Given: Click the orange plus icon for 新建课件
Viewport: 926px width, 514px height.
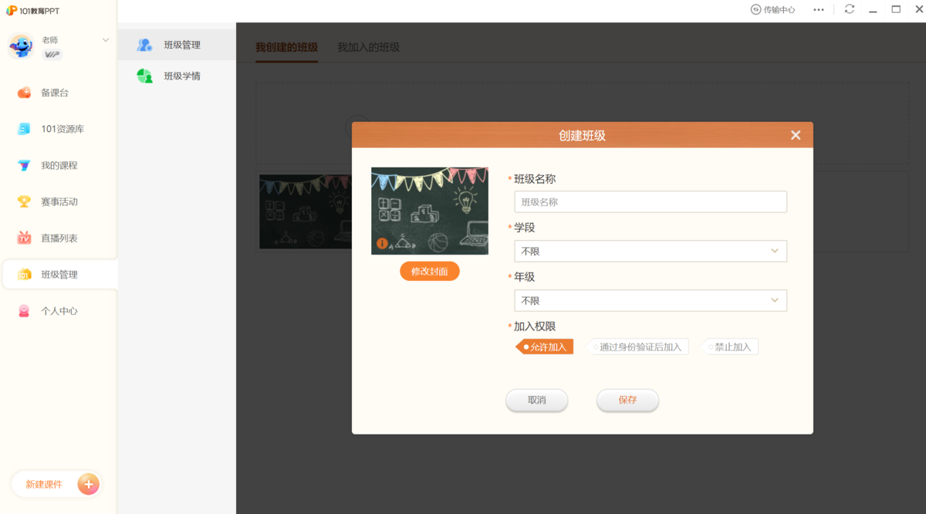Looking at the screenshot, I should (88, 484).
